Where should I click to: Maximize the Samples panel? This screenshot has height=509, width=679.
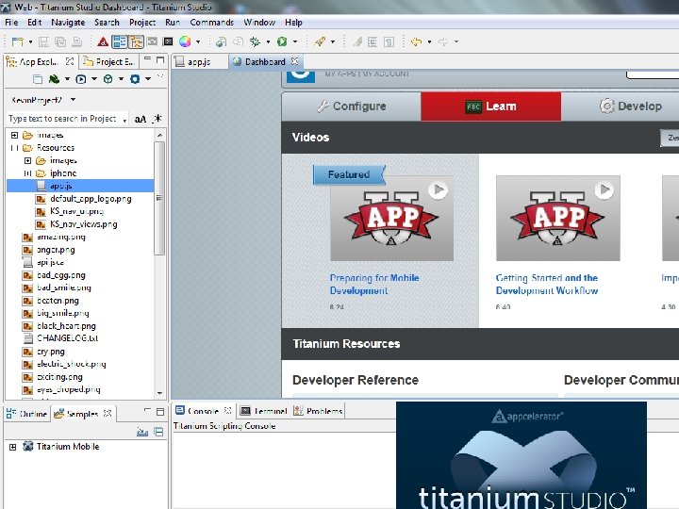tap(160, 412)
